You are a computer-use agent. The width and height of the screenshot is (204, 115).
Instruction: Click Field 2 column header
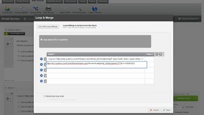tap(149, 54)
